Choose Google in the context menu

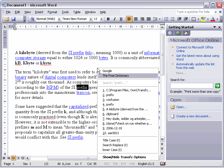coord(128,71)
